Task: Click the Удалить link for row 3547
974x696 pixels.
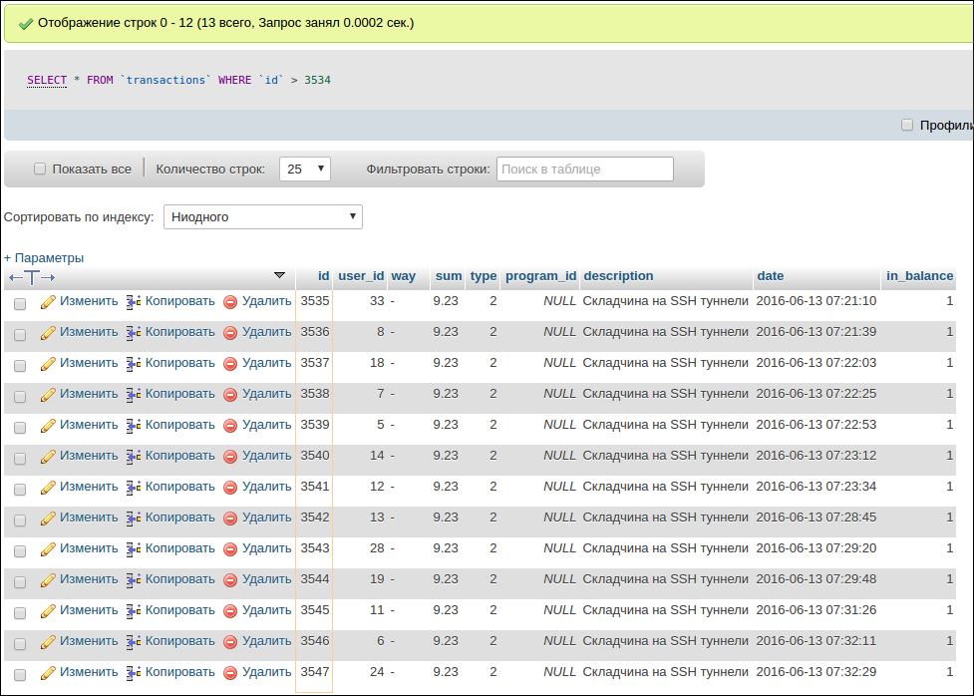Action: coord(266,672)
